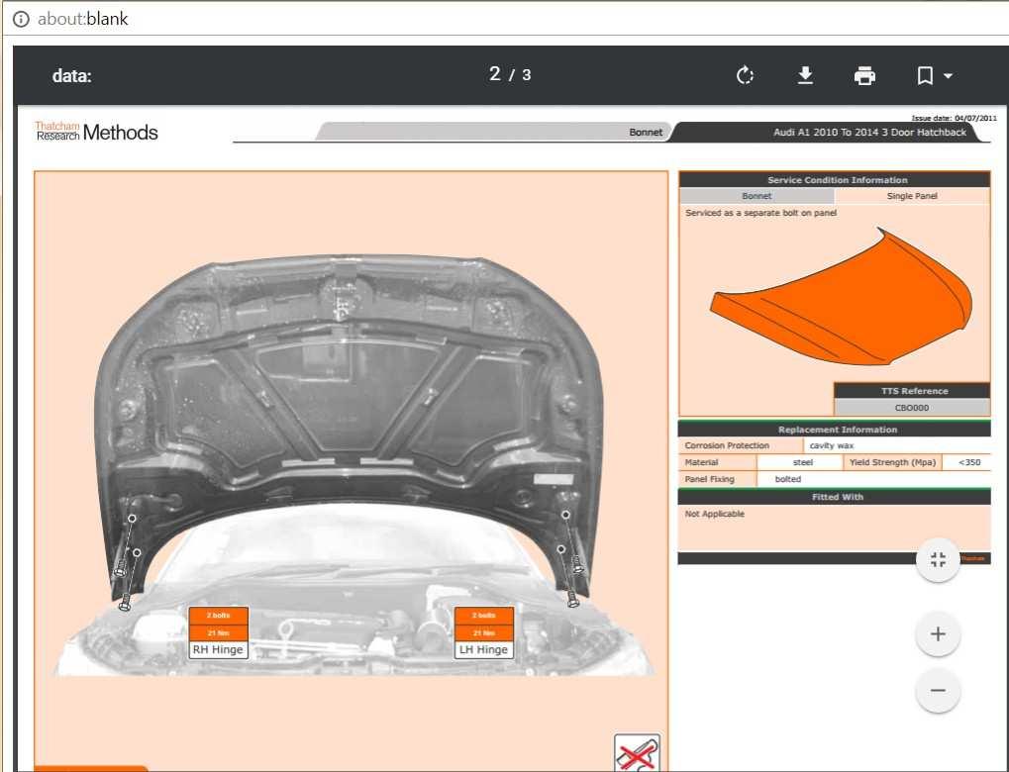Click the about:blank address bar text
The width and height of the screenshot is (1009, 772).
82,19
